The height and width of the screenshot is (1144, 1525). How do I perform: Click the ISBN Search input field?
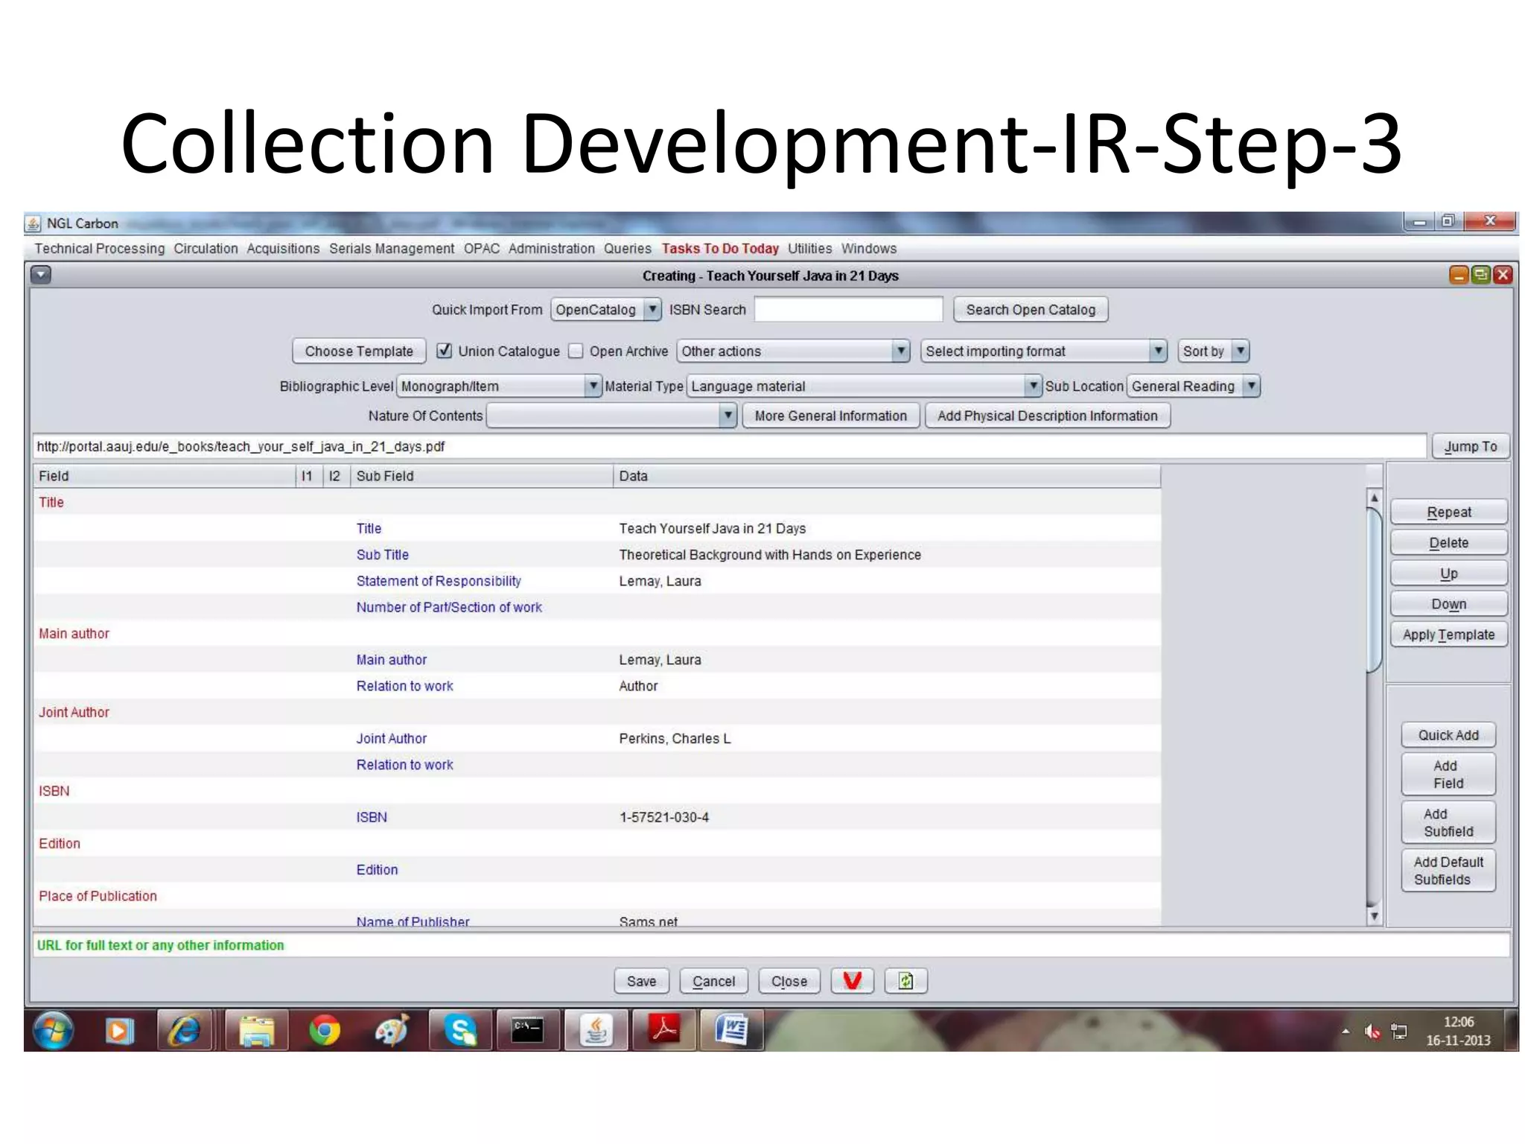click(848, 309)
